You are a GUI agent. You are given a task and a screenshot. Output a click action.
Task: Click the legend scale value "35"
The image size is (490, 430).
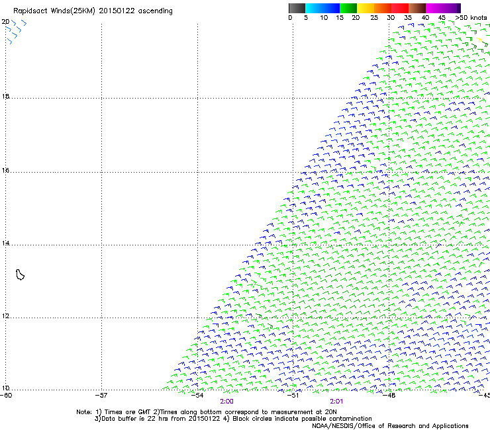click(408, 18)
